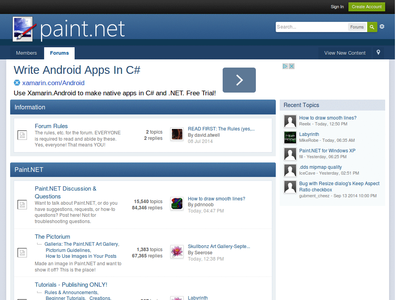This screenshot has height=300, width=400.
Task: Open advanced search gear icon
Action: [x=382, y=27]
